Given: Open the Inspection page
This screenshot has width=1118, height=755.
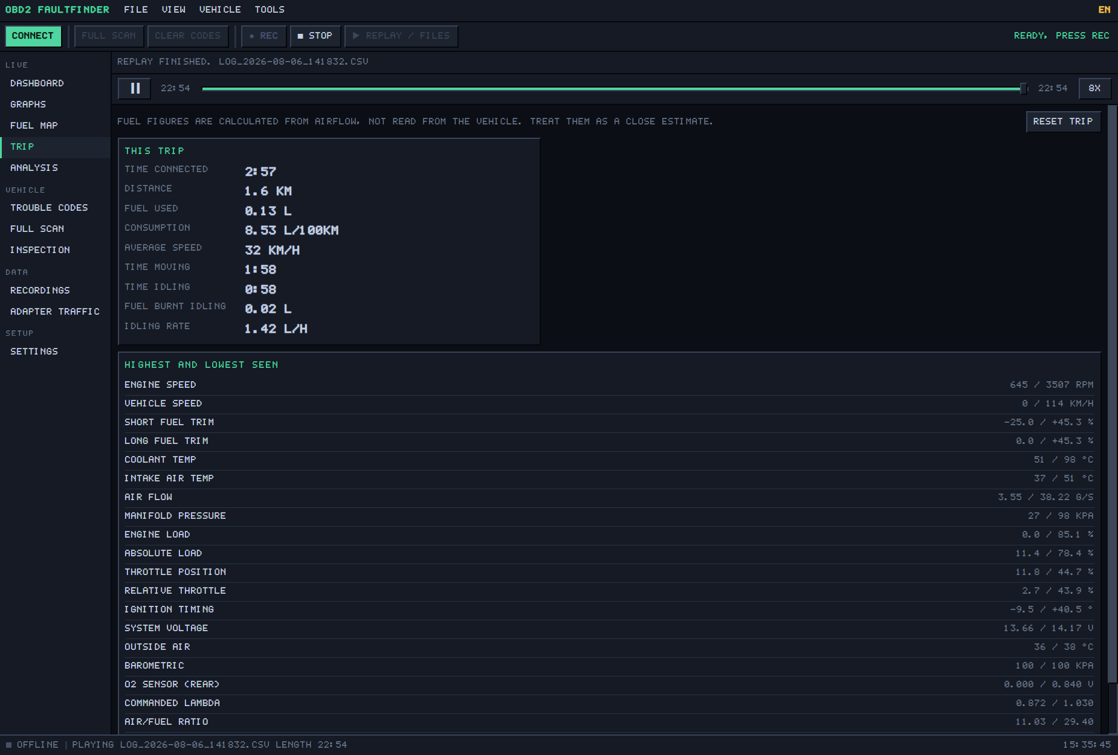Looking at the screenshot, I should click(x=56, y=250).
